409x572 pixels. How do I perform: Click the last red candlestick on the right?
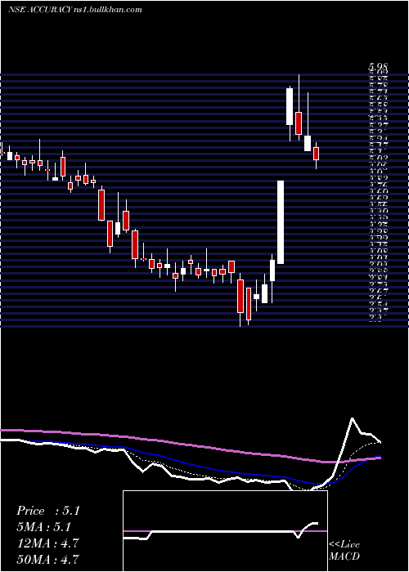(x=317, y=154)
